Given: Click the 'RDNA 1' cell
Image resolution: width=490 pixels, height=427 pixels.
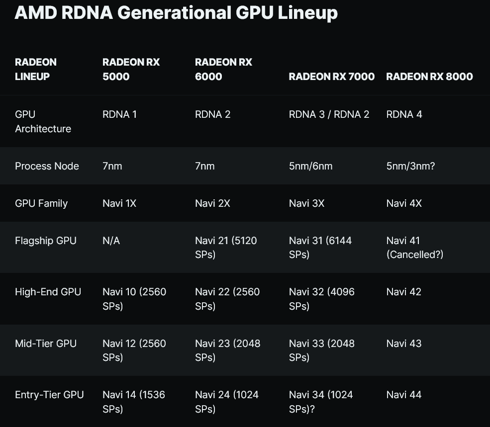Looking at the screenshot, I should (120, 114).
